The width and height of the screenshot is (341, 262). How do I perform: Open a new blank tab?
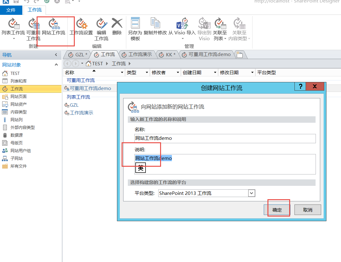click(x=240, y=55)
